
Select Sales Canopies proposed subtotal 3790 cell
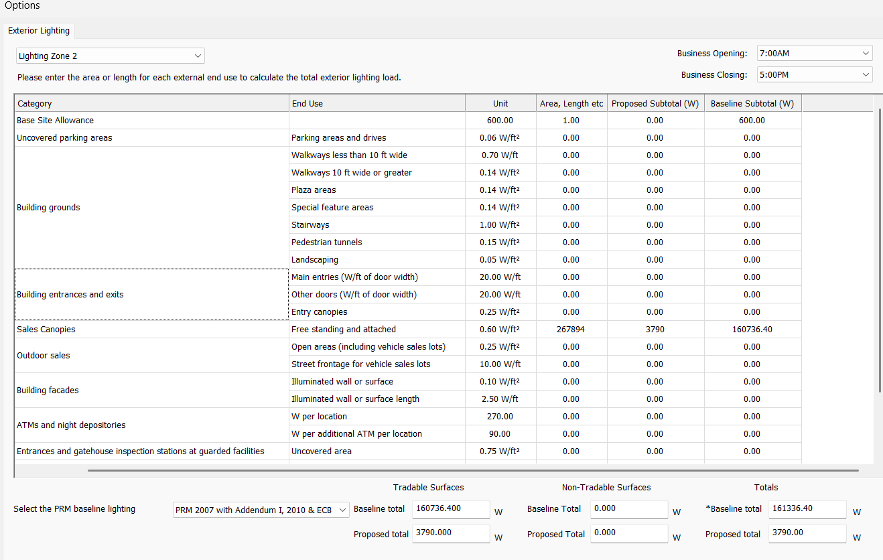655,330
